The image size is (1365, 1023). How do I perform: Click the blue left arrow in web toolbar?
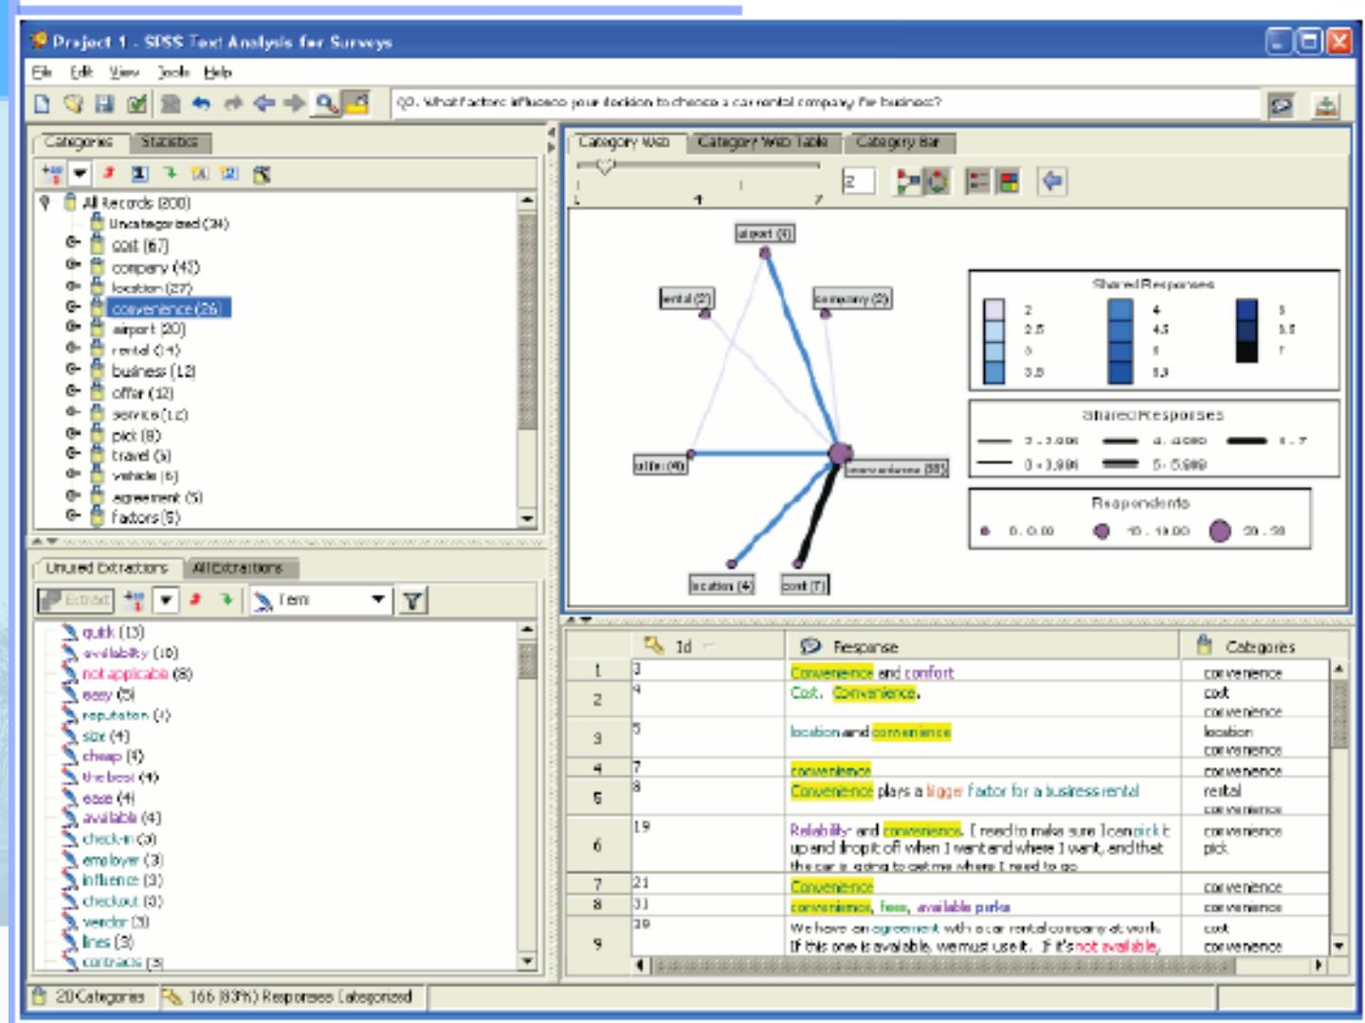coord(1051,181)
